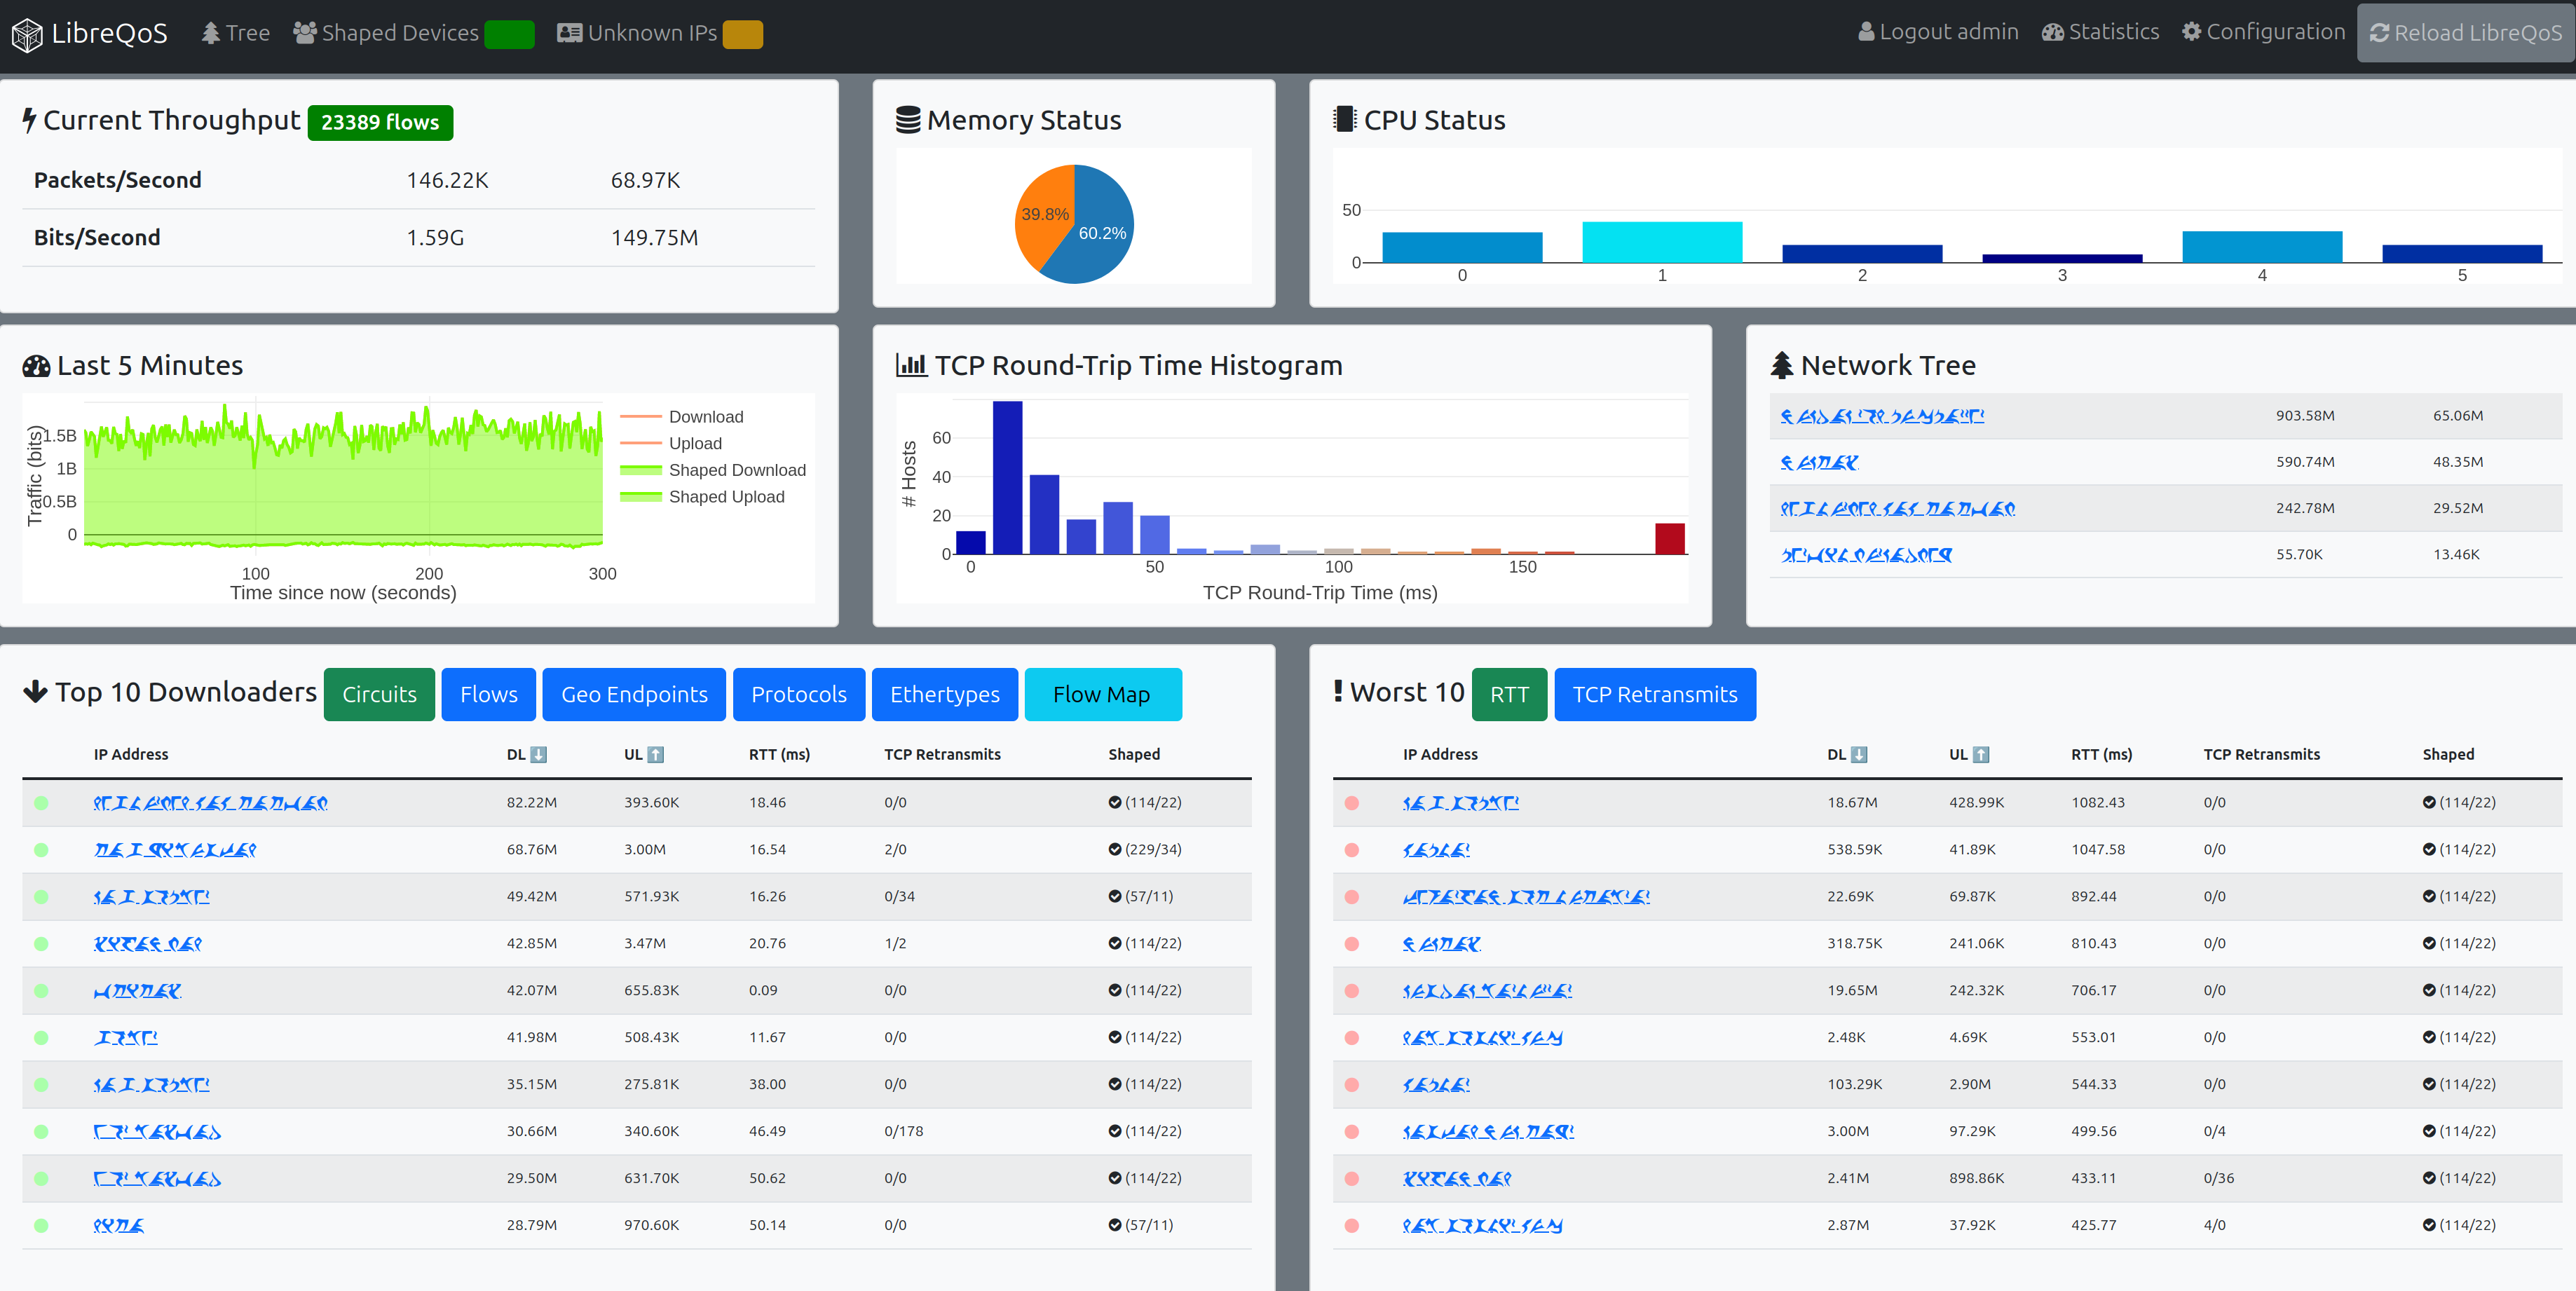
Task: Switch Worst 10 to TCP Retransmits
Action: click(1654, 694)
